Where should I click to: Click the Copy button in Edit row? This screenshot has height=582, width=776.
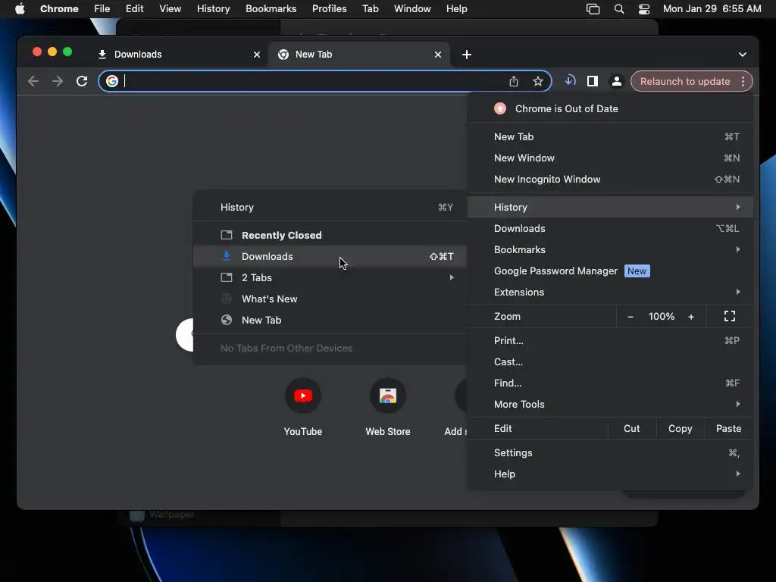tap(681, 429)
